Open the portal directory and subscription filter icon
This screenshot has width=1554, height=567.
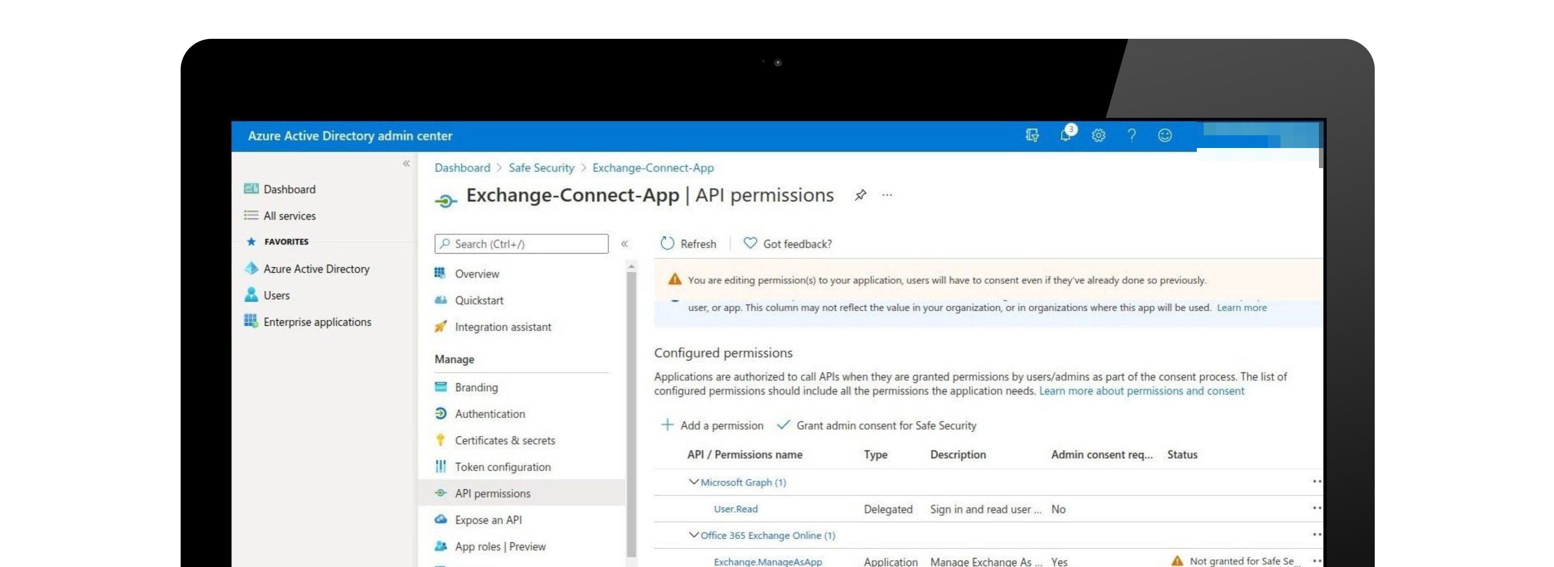coord(1032,136)
